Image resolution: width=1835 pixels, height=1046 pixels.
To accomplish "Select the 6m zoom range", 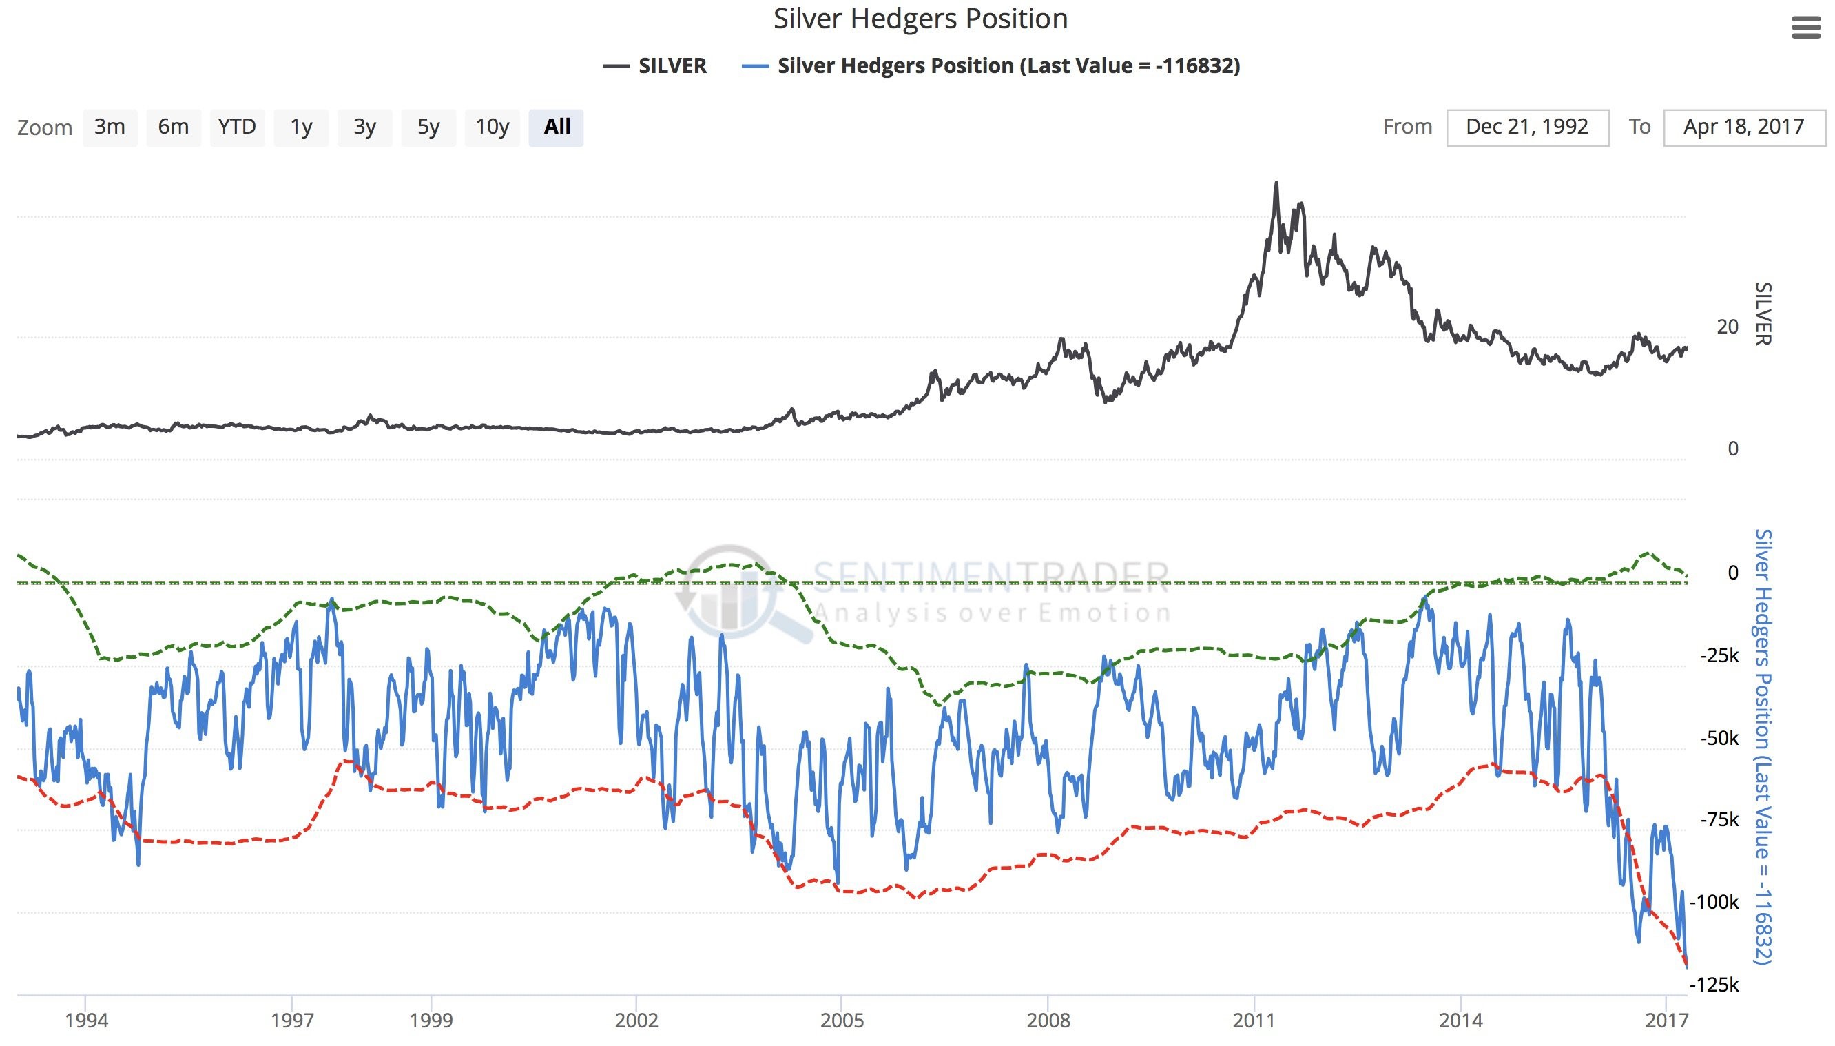I will pos(173,127).
